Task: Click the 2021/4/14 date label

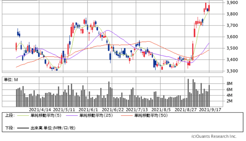Action: pyautogui.click(x=40, y=110)
